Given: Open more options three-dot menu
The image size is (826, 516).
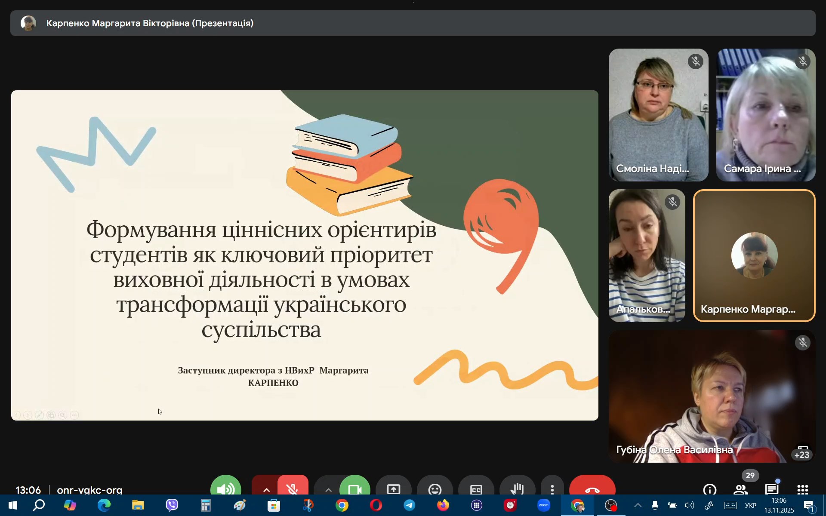Looking at the screenshot, I should [552, 489].
